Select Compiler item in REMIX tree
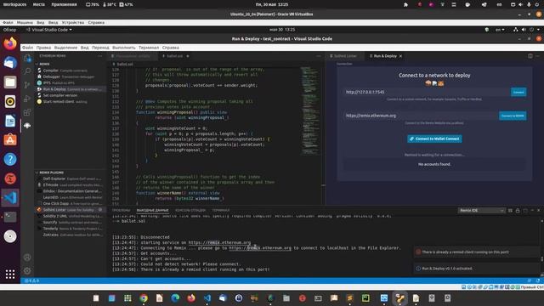The width and height of the screenshot is (544, 306). coord(70,71)
